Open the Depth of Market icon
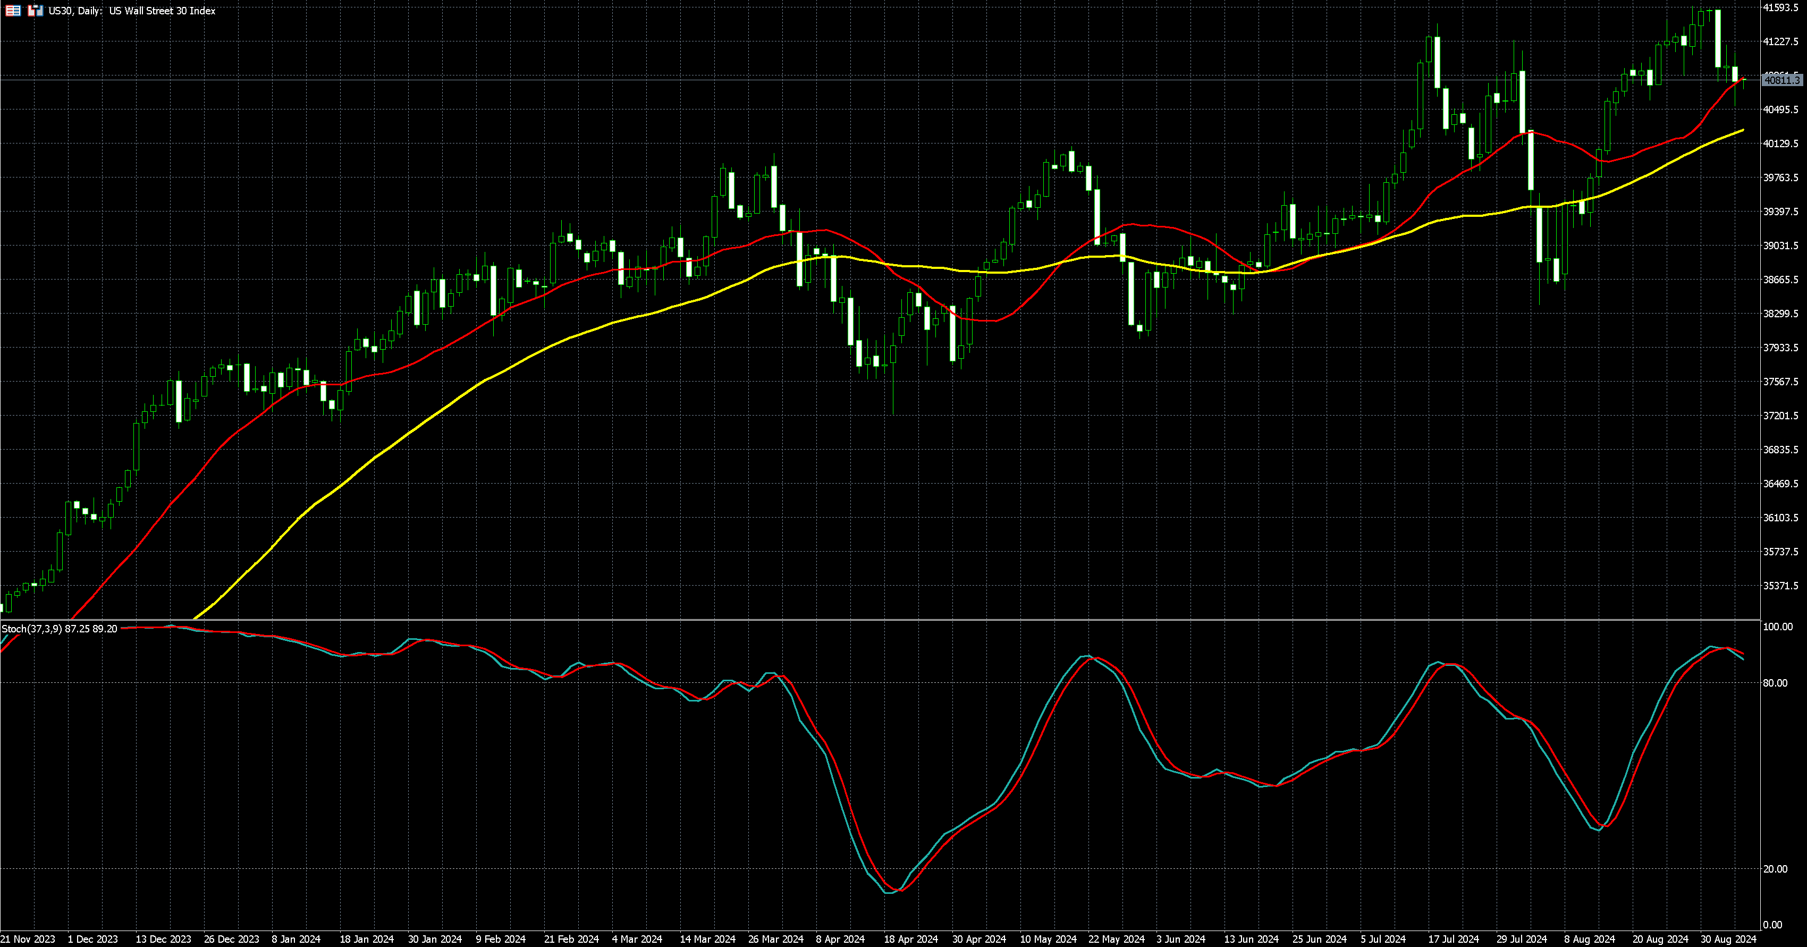1807x947 pixels. click(13, 11)
